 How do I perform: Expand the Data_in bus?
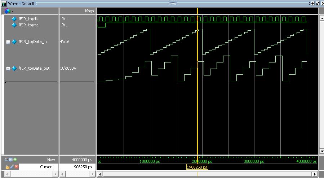coord(8,42)
